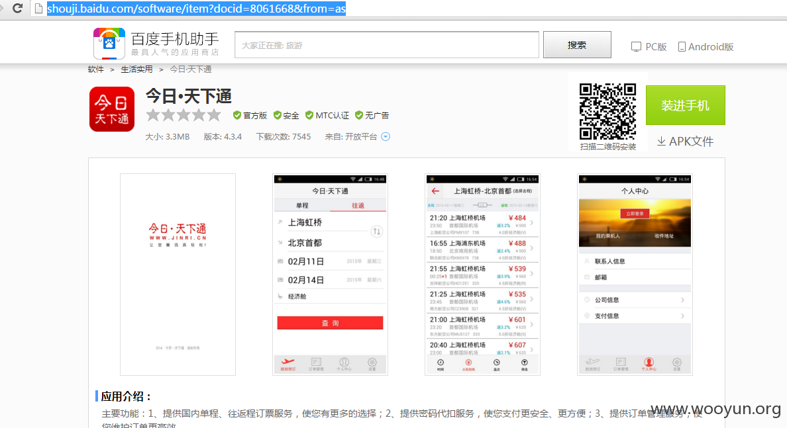
Task: Click the 经济舱 cabin row
Action: pos(331,296)
